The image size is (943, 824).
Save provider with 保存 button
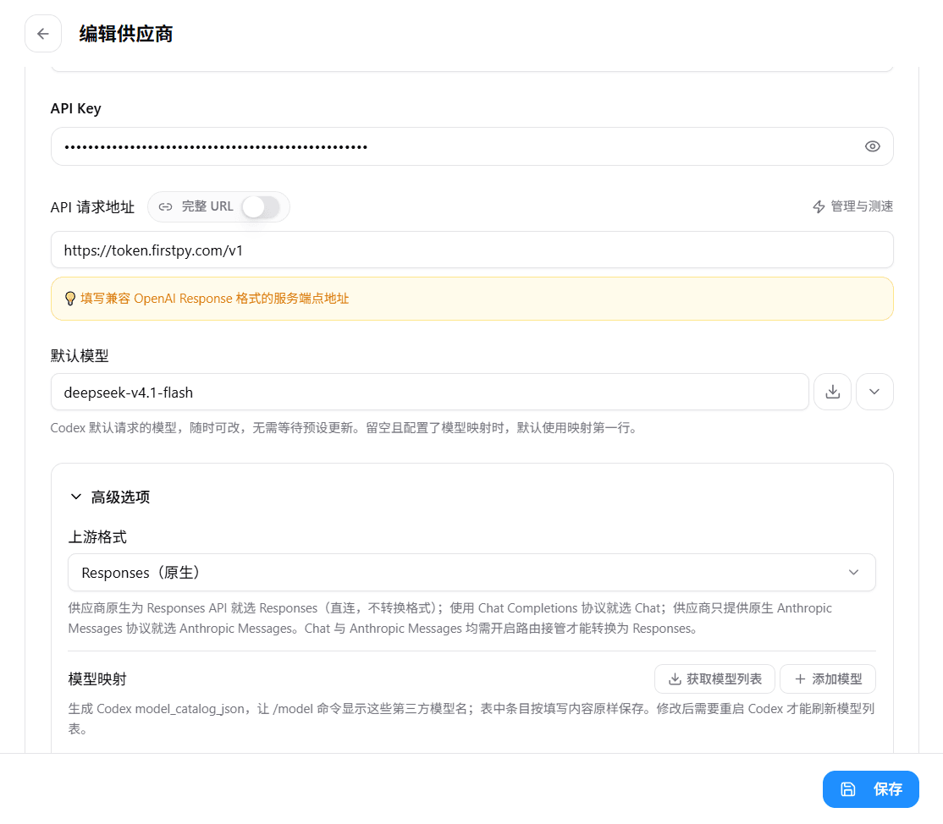[x=871, y=789]
